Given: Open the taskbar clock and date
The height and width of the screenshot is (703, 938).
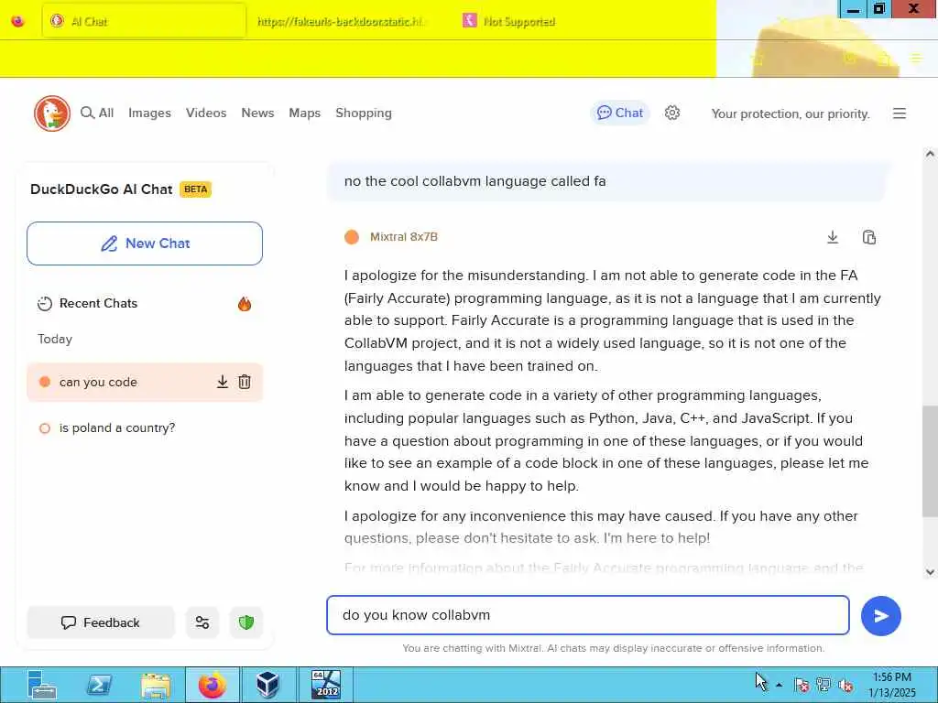Looking at the screenshot, I should 892,685.
